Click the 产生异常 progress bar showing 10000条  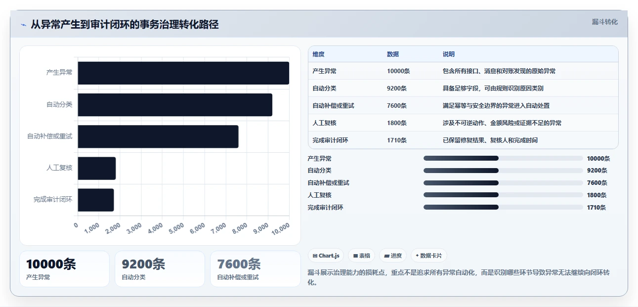[503, 158]
